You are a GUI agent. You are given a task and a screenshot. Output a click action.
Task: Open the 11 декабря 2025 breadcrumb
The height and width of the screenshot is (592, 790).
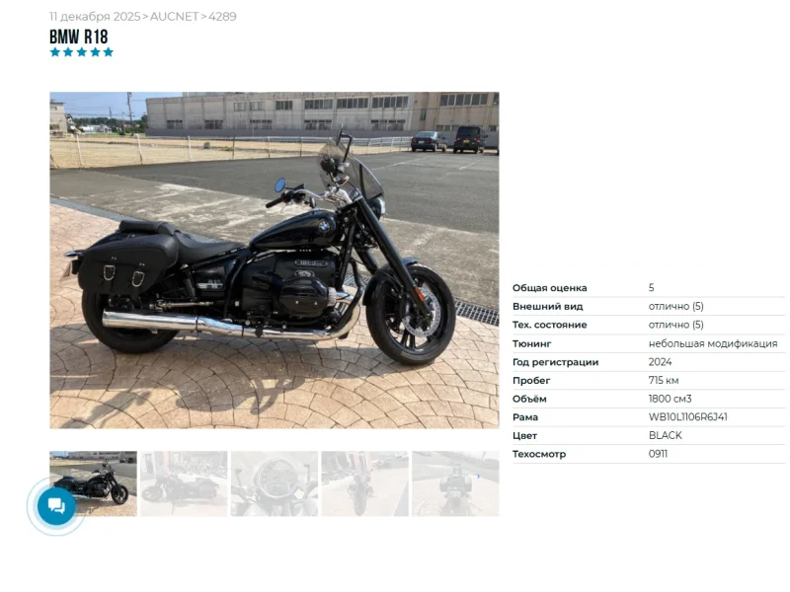point(95,17)
